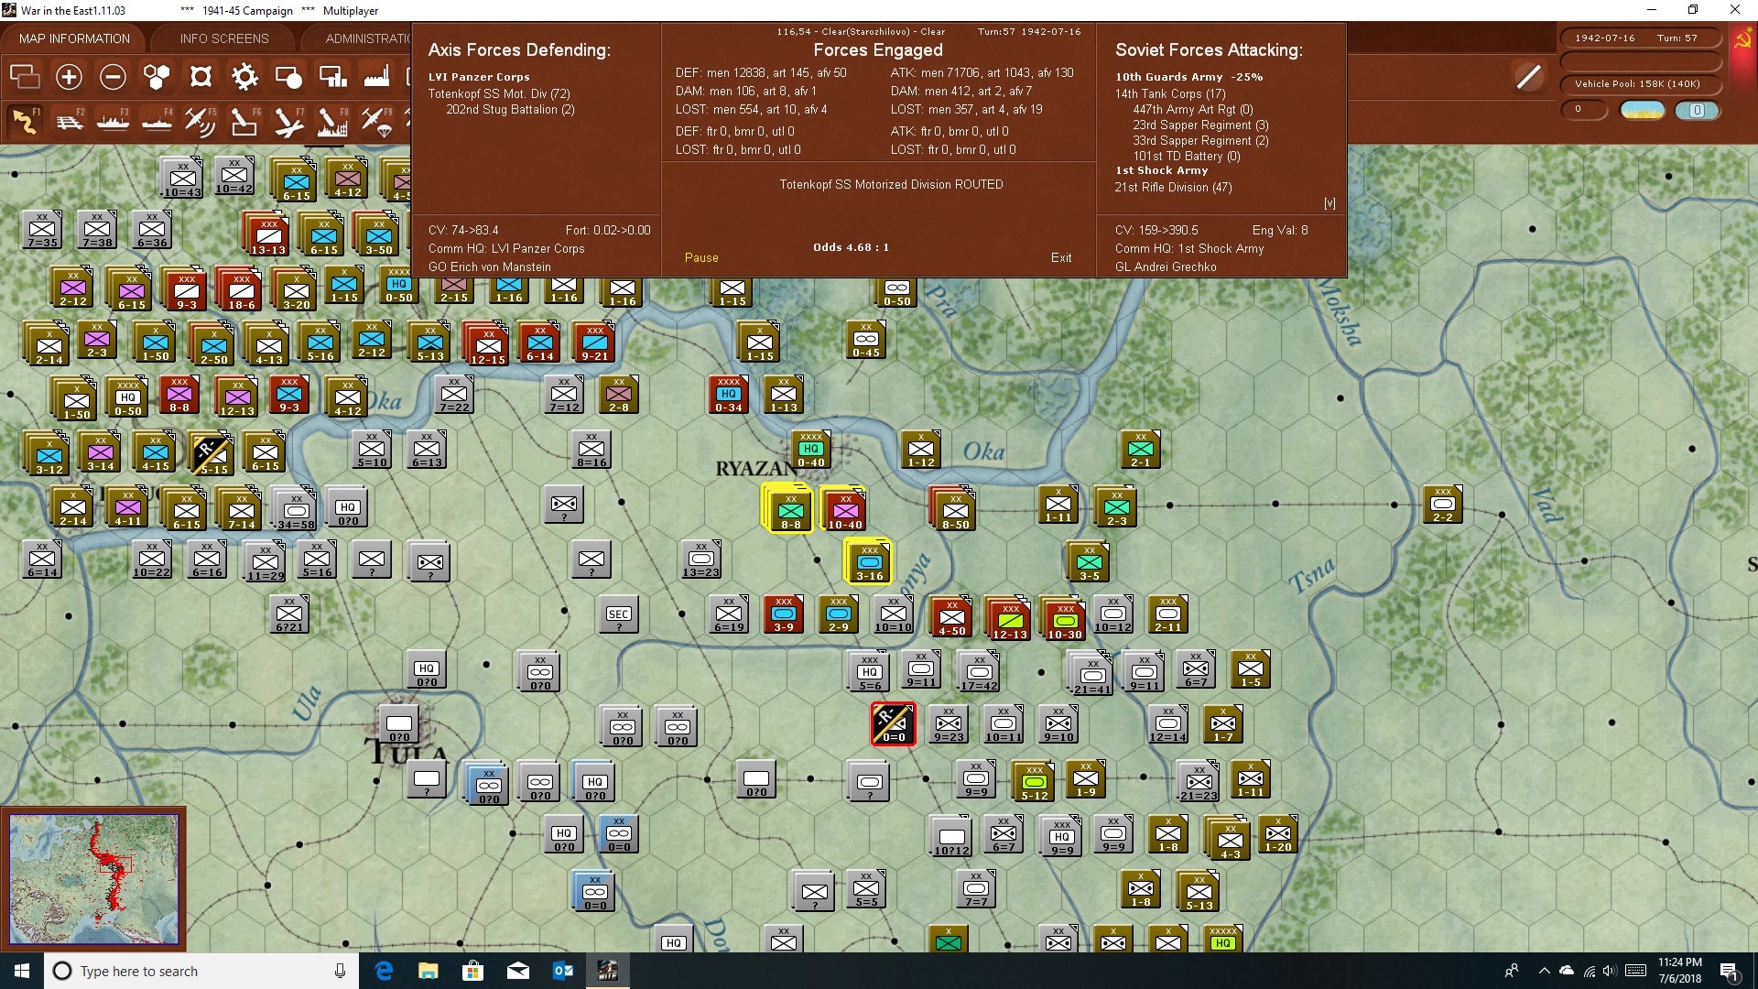Open File Explorer from the taskbar
This screenshot has height=989, width=1758.
(428, 971)
